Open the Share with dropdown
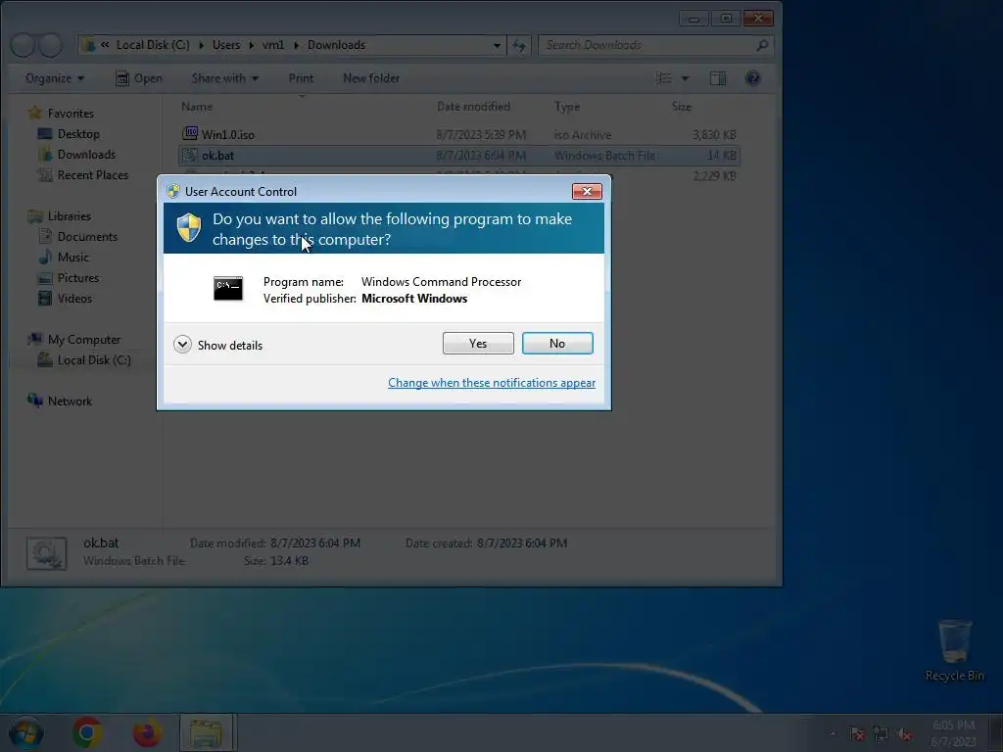Screen dimensions: 1003x752 pyautogui.click(x=224, y=78)
